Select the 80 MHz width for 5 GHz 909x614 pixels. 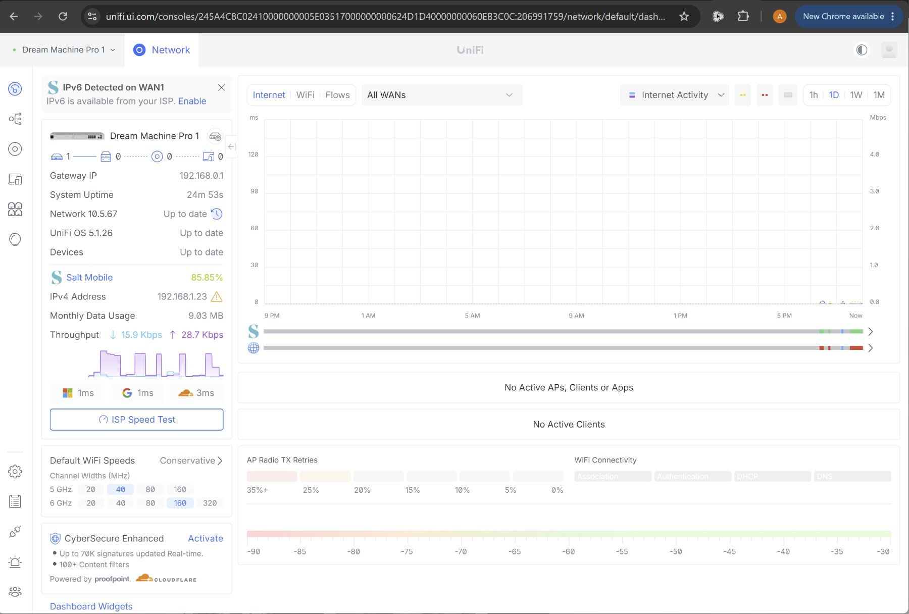(x=150, y=489)
